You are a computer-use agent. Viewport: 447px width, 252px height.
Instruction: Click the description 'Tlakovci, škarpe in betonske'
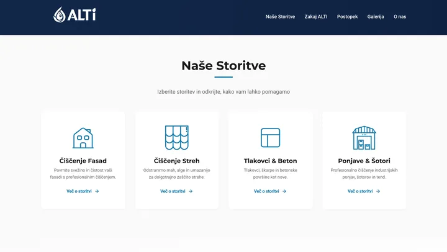point(270,174)
